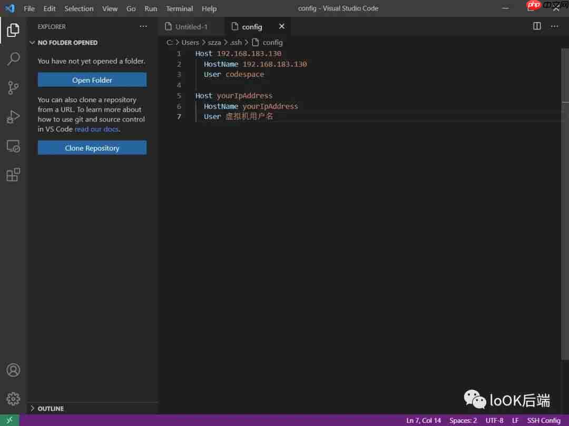Open the Terminal menu
Image resolution: width=569 pixels, height=426 pixels.
(x=179, y=8)
